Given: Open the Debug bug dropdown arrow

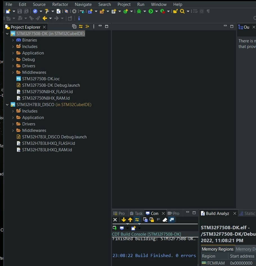Looking at the screenshot, I should point(145,12).
